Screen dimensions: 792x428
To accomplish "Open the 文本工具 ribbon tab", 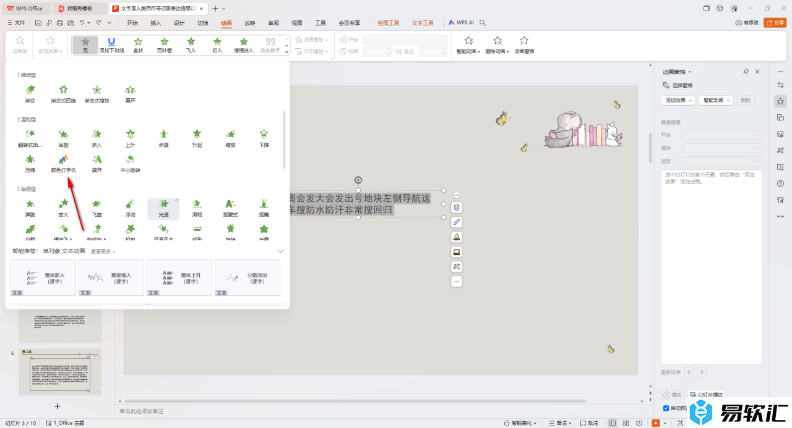I will pos(423,23).
